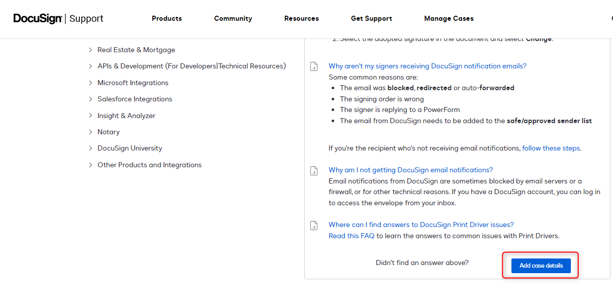Open the 'Read this FAQ' link
613x298 pixels.
(351, 236)
